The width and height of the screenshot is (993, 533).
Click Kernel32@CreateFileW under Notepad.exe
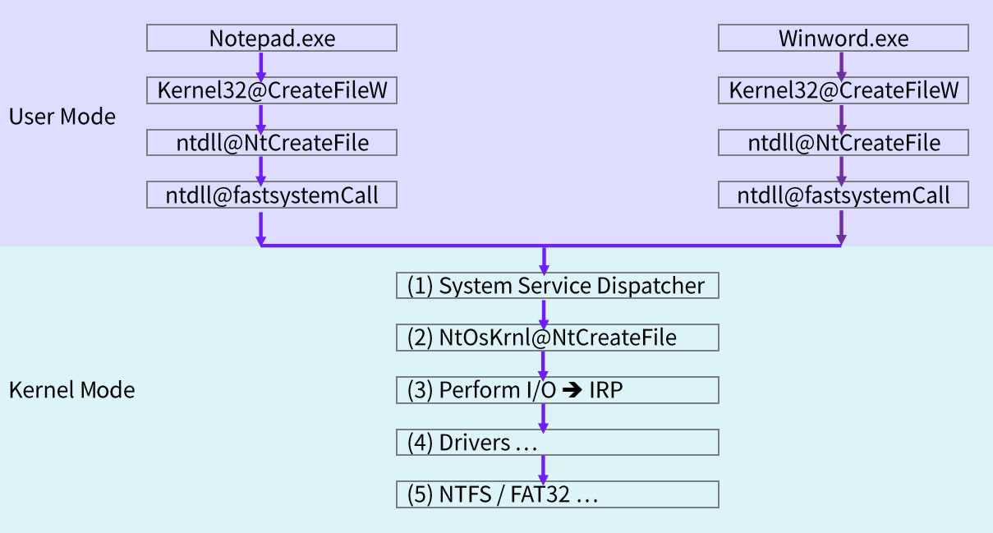pos(272,91)
